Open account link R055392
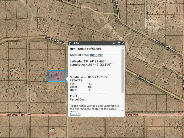Image resolution: width=184 pixels, height=138 pixels. (96, 55)
